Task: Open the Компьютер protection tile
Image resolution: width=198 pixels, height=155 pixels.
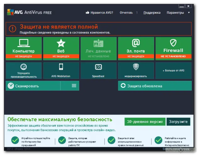Action: point(24,48)
